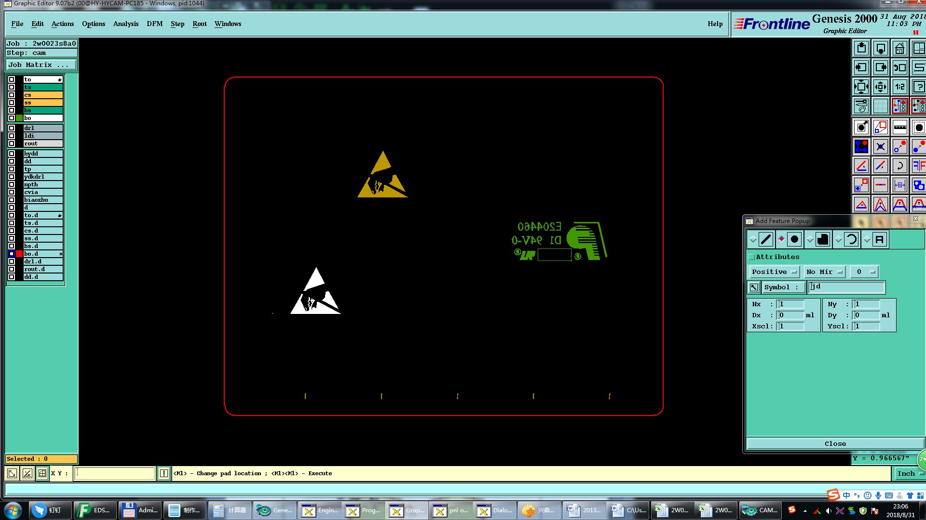The width and height of the screenshot is (926, 520).
Task: Click the dimension width tool icon
Action: coord(900,185)
